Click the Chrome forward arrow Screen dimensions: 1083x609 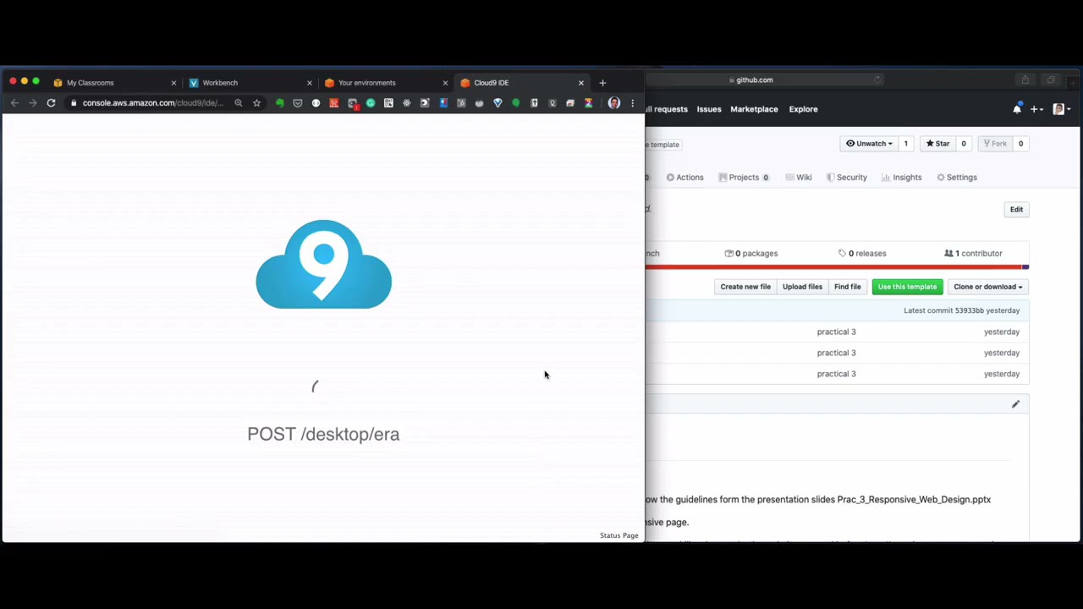tap(33, 103)
